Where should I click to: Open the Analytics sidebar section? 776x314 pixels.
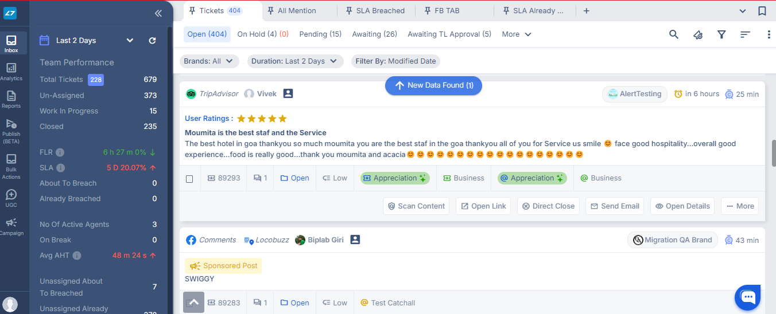[11, 72]
